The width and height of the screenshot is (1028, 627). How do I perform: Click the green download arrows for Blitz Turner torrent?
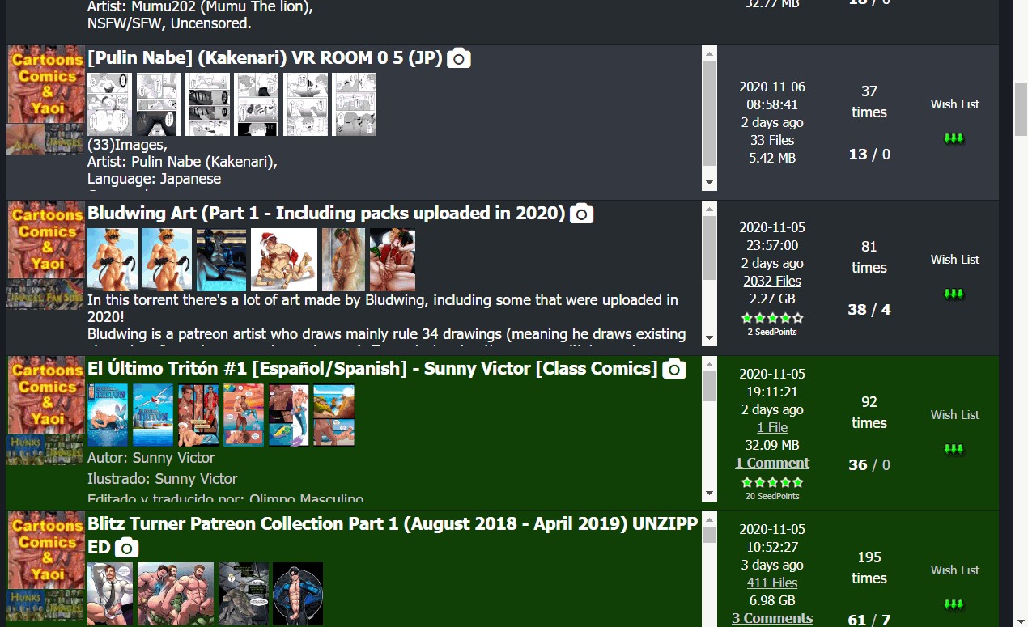[954, 604]
